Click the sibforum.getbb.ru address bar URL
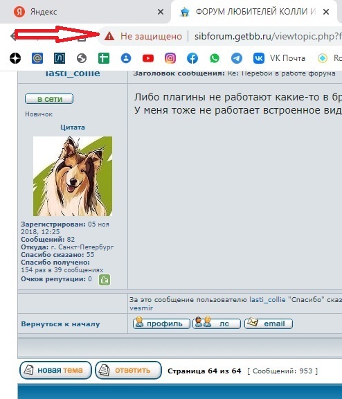 tap(268, 36)
